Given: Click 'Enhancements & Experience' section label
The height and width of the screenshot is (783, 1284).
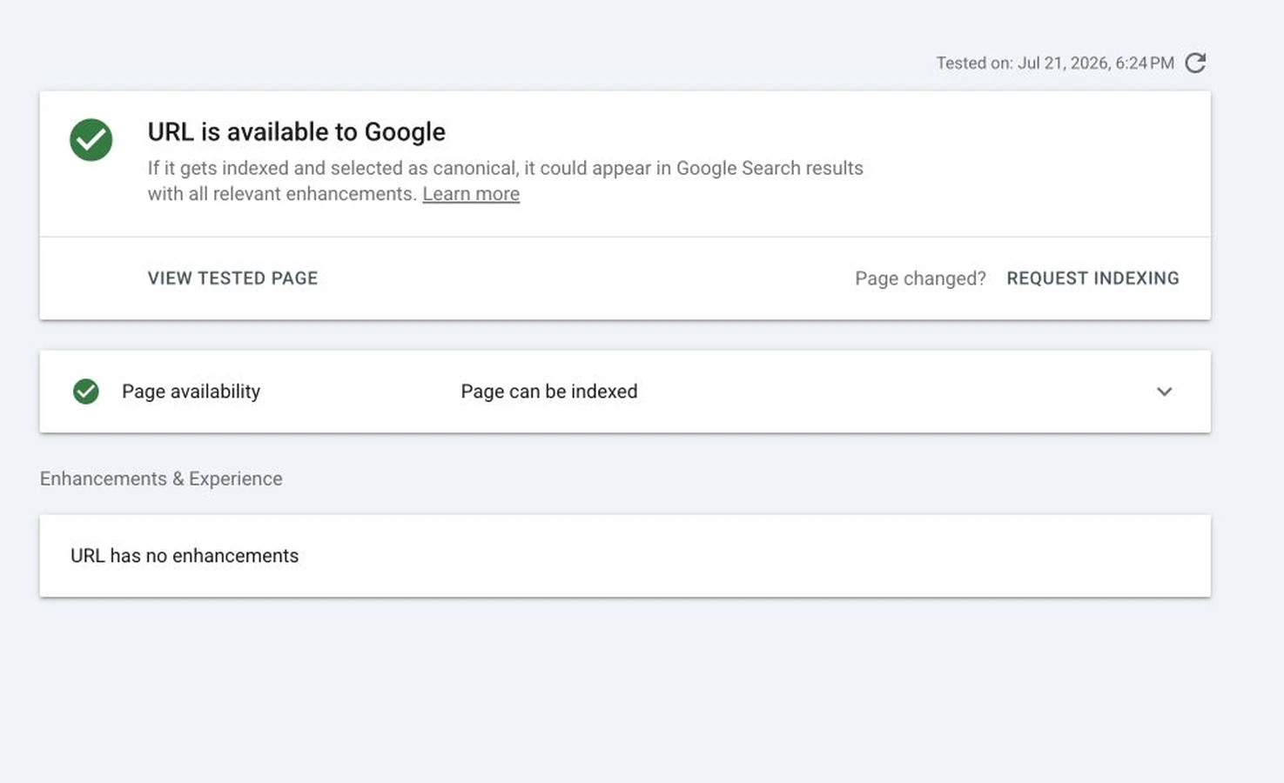Looking at the screenshot, I should pos(161,479).
